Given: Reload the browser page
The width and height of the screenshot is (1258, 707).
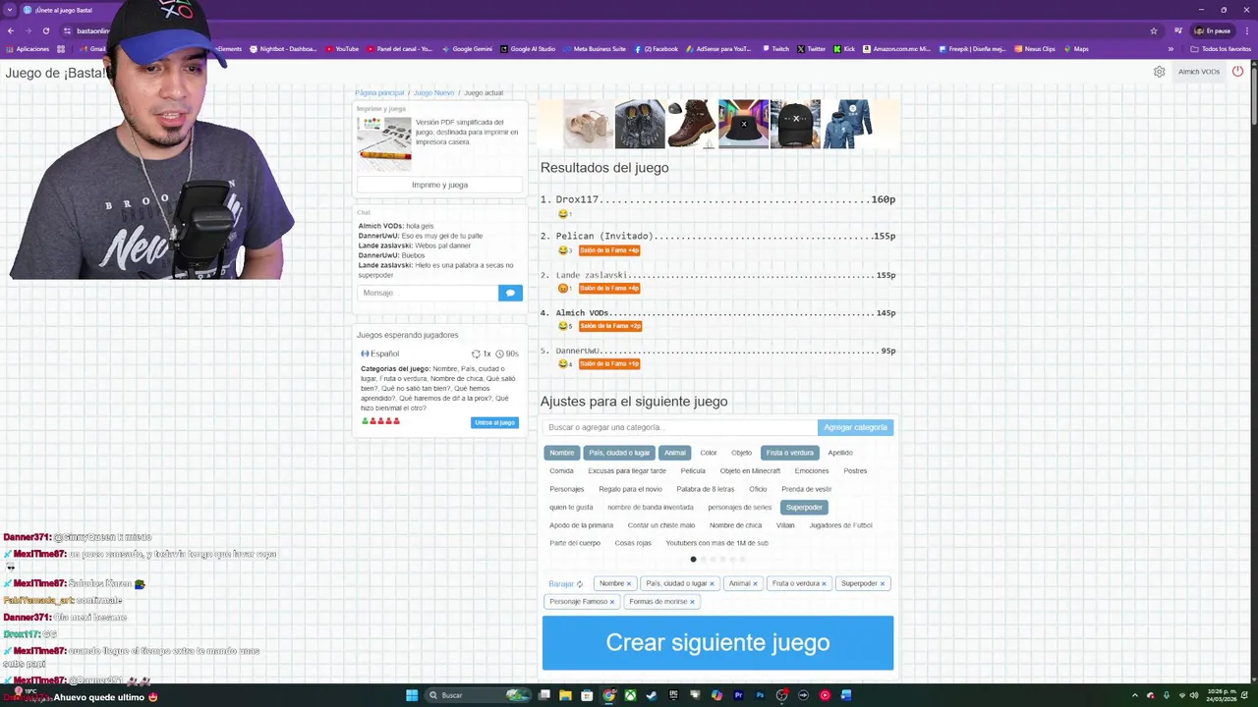Looking at the screenshot, I should (x=45, y=30).
